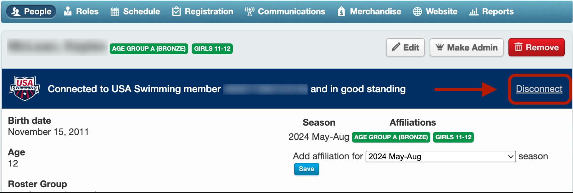Open the season dropdown showing 2024 May-Aug
This screenshot has height=193, width=573.
(441, 156)
